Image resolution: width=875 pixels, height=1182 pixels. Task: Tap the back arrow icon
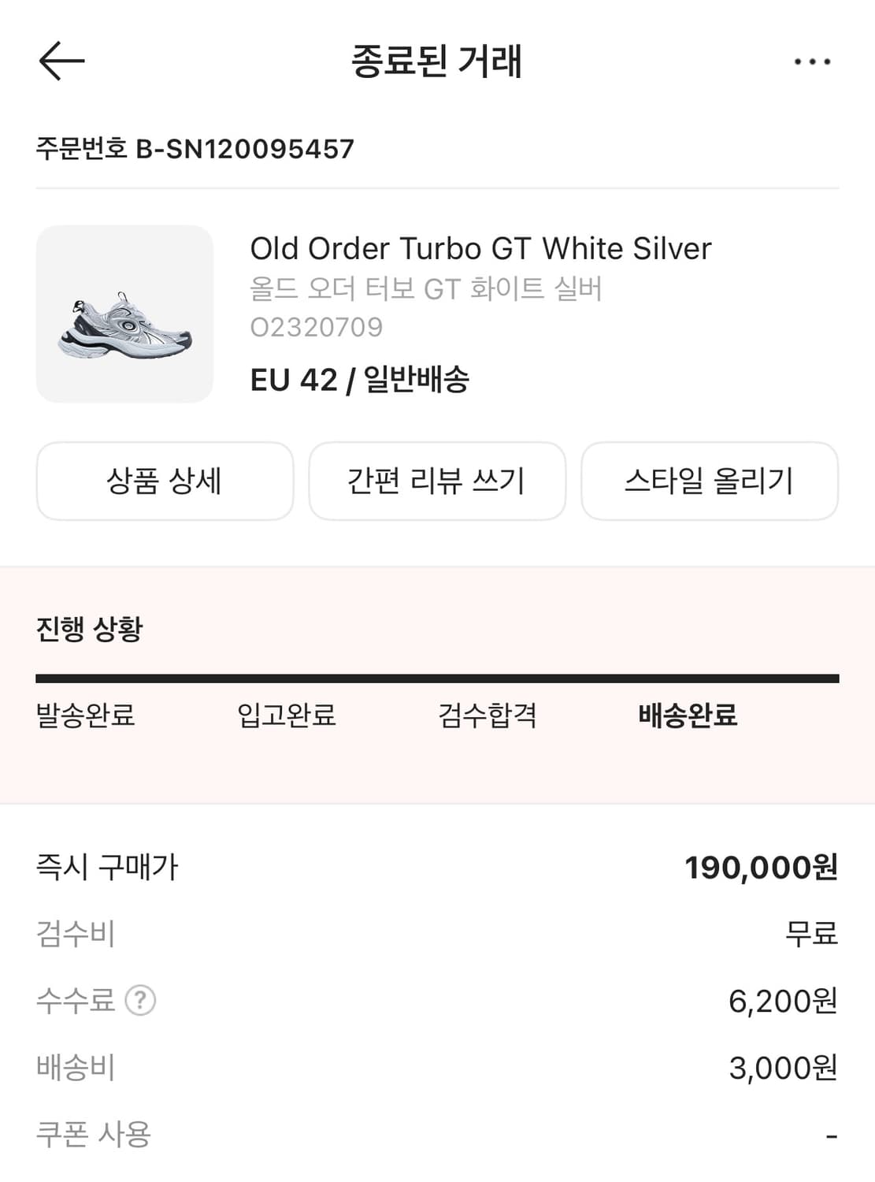tap(61, 61)
